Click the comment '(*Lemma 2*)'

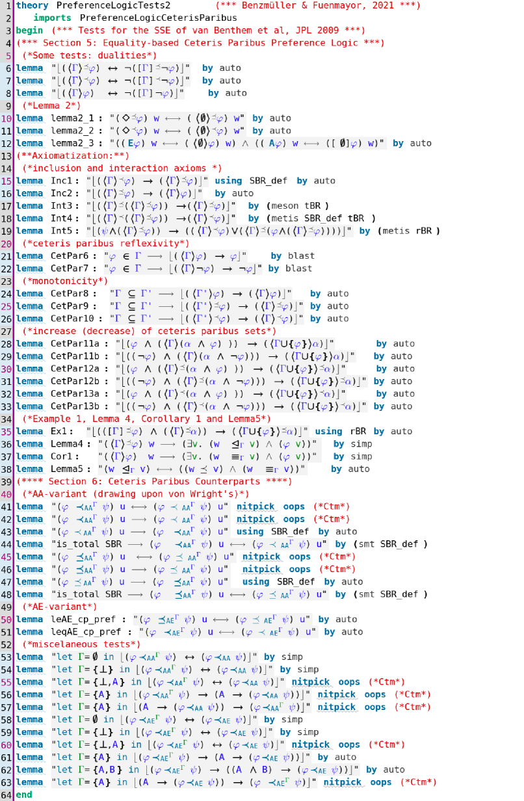click(x=51, y=105)
